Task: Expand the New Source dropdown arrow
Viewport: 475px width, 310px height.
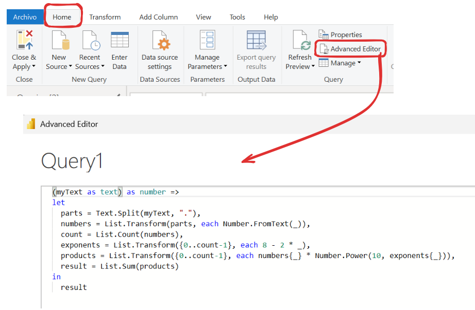Action: pos(70,66)
